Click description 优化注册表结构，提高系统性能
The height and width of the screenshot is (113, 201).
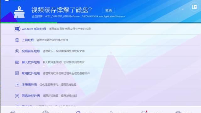58,84
